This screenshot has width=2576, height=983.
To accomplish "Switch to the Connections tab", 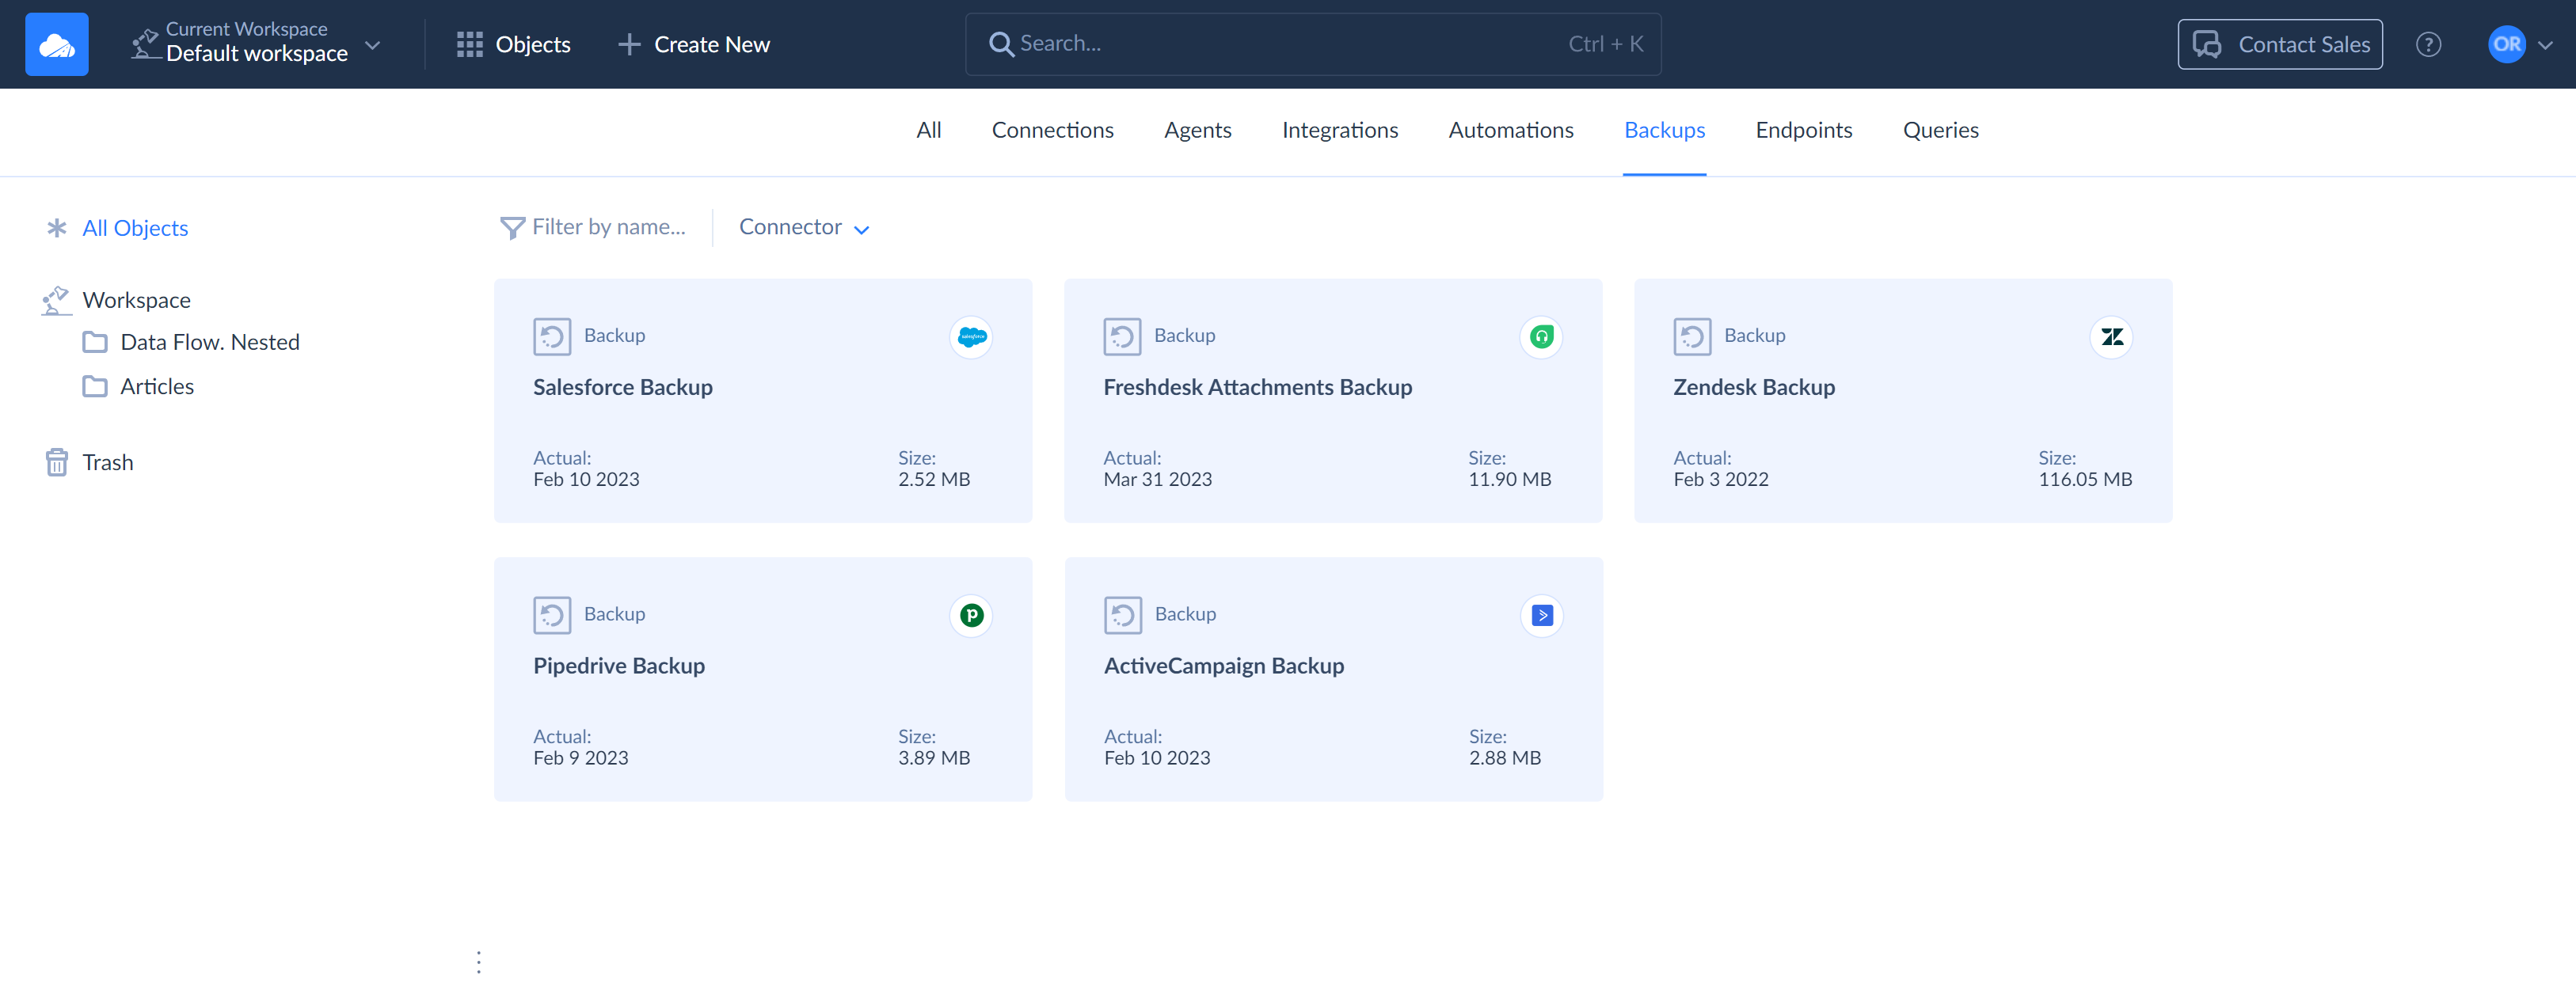I will [x=1052, y=130].
